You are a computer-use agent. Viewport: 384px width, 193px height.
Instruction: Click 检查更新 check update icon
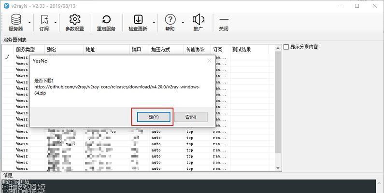(x=138, y=22)
